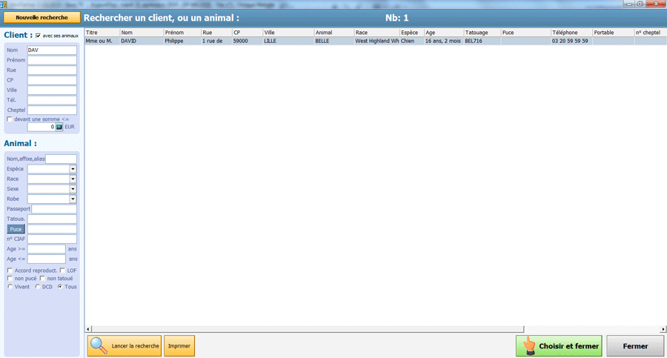Viewport: 667px width, 358px height.
Task: Select the Vivant radio button
Action: pos(10,287)
